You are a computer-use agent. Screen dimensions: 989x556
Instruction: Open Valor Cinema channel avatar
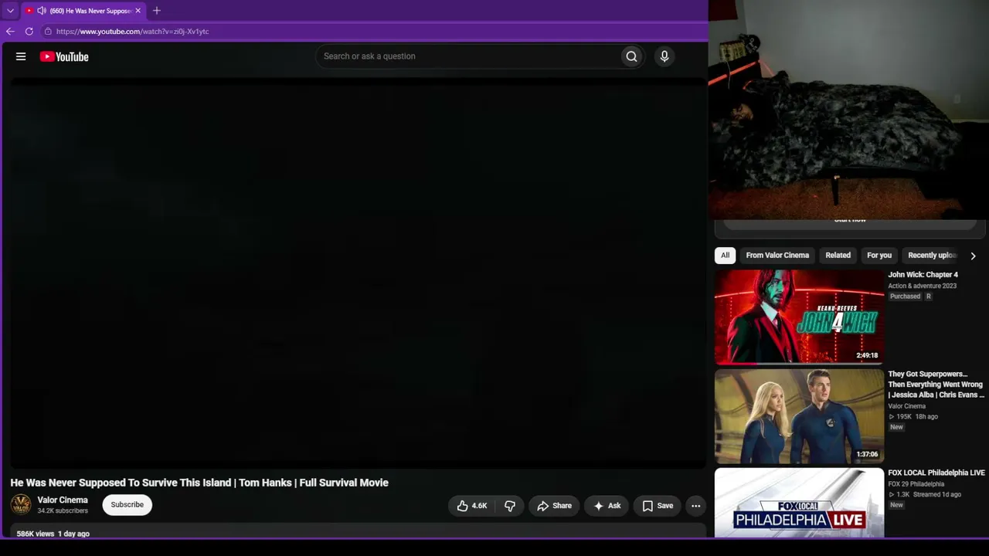click(x=21, y=505)
